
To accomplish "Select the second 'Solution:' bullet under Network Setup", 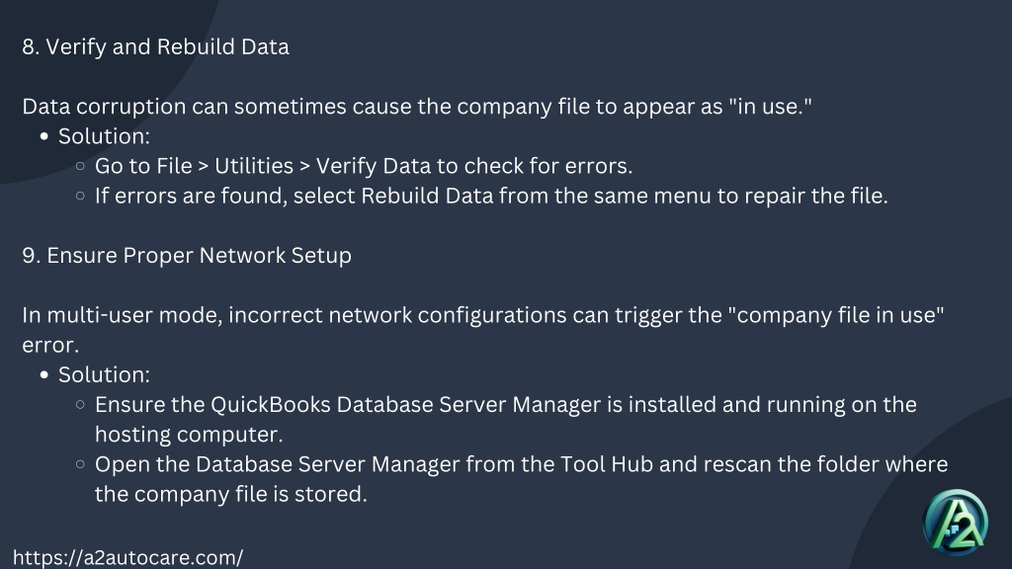I will [104, 374].
